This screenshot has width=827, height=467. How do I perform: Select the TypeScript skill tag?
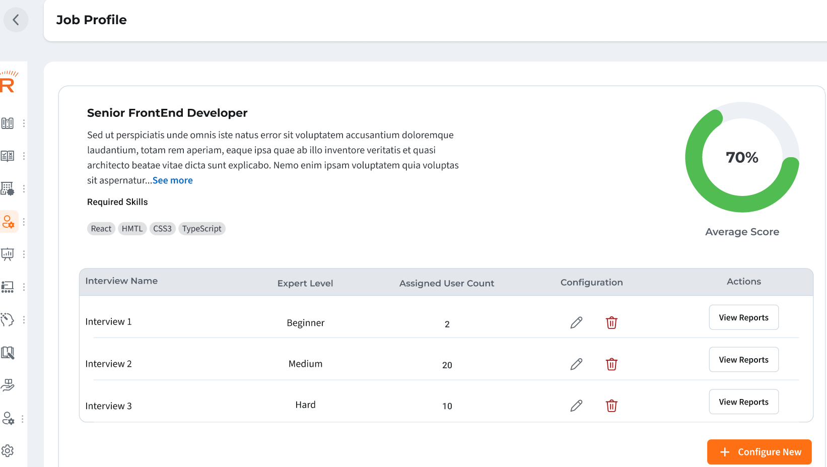coord(201,229)
